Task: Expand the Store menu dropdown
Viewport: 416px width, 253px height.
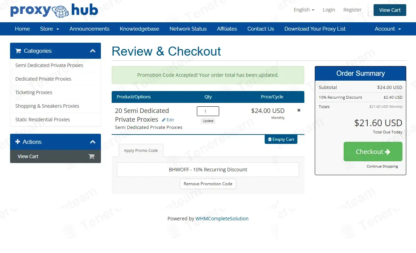Action: click(50, 29)
